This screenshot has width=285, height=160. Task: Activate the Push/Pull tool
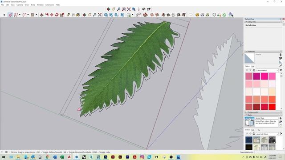(41, 15)
